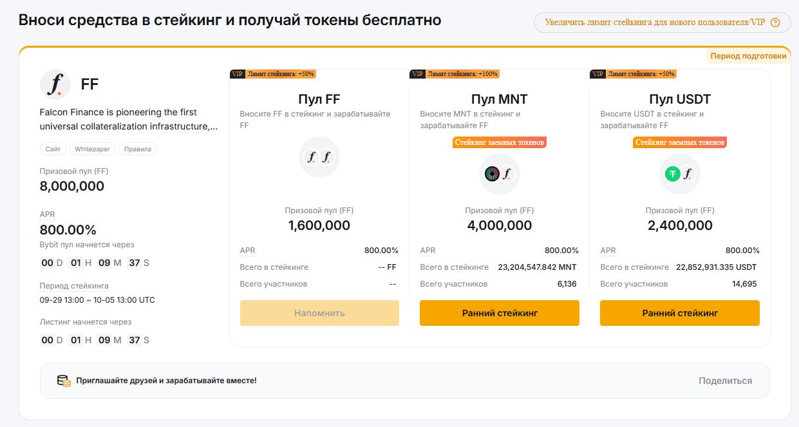
Task: Click the USDT pool token pair icon
Action: click(x=680, y=174)
